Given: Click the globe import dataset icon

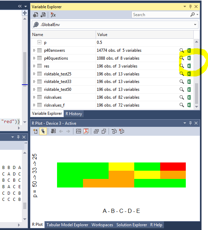Looking at the screenshot, I should (x=36, y=15).
